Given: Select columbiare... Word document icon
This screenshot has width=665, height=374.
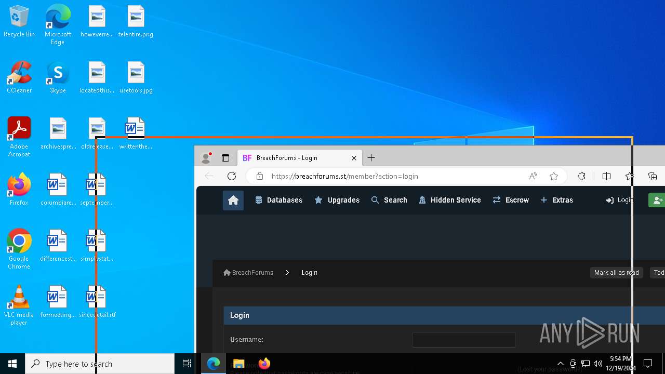Looking at the screenshot, I should [58, 190].
